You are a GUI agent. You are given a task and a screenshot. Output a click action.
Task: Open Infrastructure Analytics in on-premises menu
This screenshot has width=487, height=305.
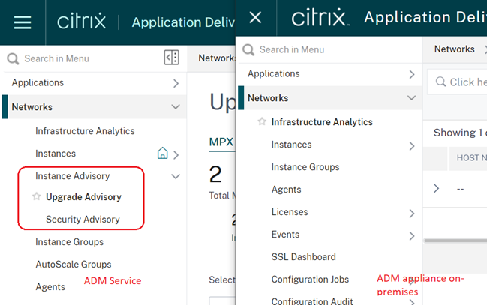pos(322,122)
